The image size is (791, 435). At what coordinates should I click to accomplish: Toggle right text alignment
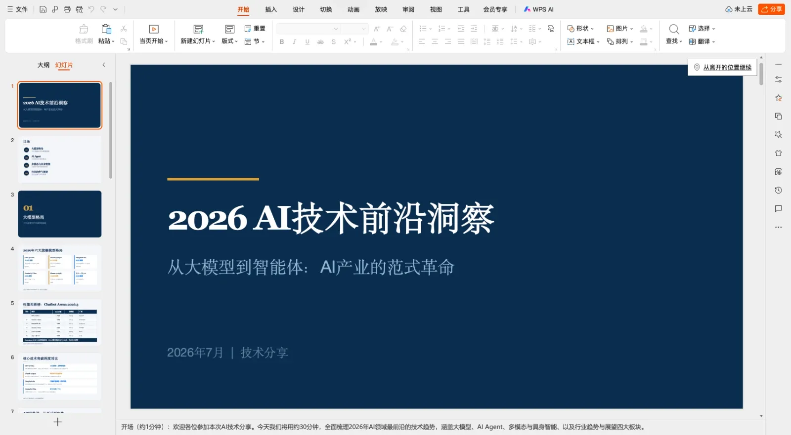point(448,42)
